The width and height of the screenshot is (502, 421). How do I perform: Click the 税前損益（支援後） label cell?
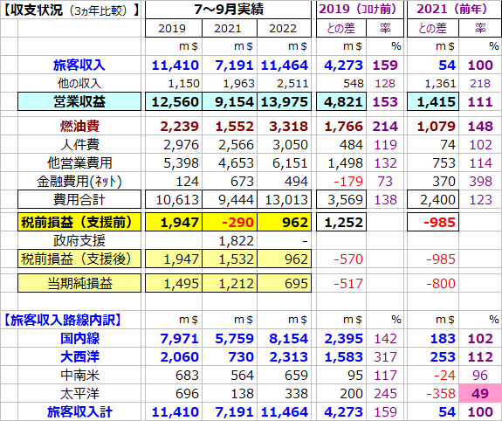(x=79, y=259)
